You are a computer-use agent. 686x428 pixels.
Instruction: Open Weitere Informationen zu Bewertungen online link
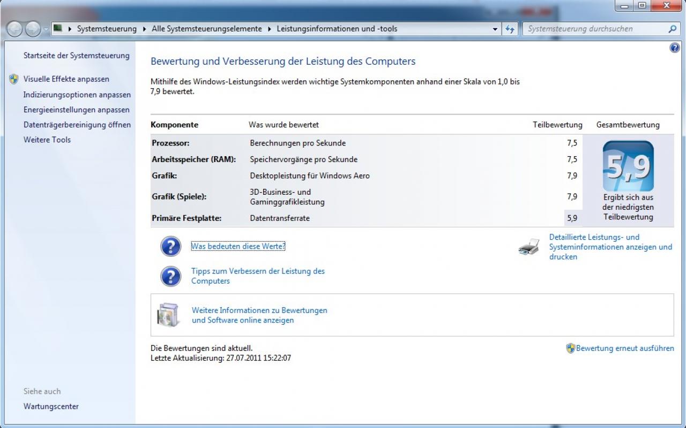pyautogui.click(x=259, y=315)
